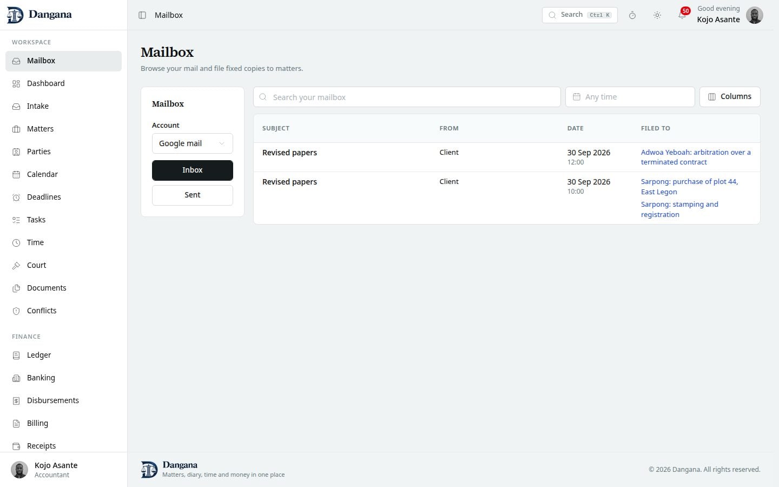Open the global Search box
Viewport: 779px width, 487px height.
point(579,15)
